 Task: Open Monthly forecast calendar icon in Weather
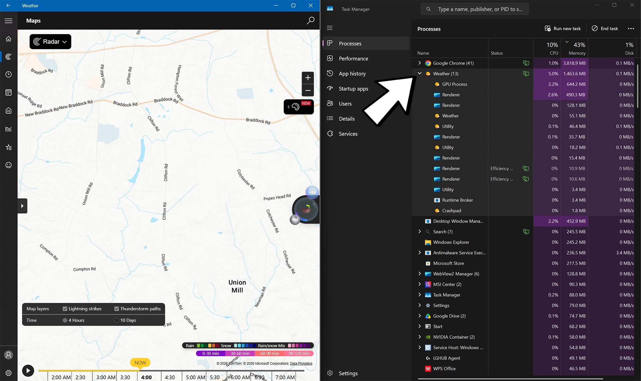pos(9,92)
